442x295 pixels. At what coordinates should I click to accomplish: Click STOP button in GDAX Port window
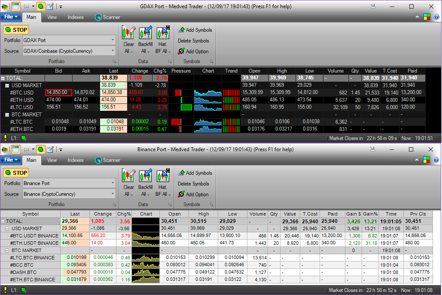(x=16, y=30)
